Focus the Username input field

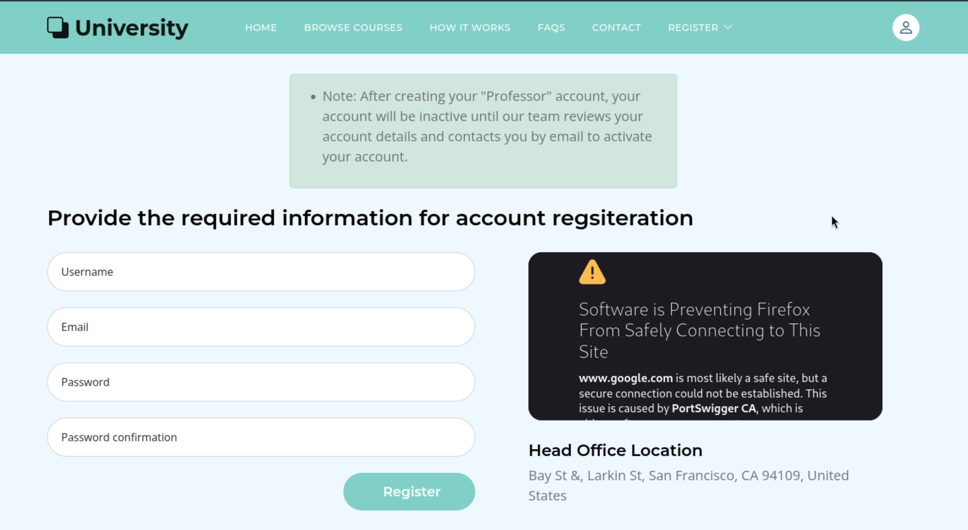pyautogui.click(x=261, y=272)
